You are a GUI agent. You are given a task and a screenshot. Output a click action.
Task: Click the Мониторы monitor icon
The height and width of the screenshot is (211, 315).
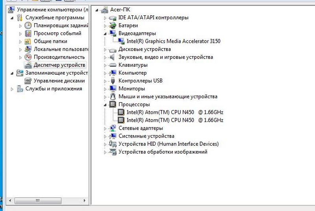113,88
